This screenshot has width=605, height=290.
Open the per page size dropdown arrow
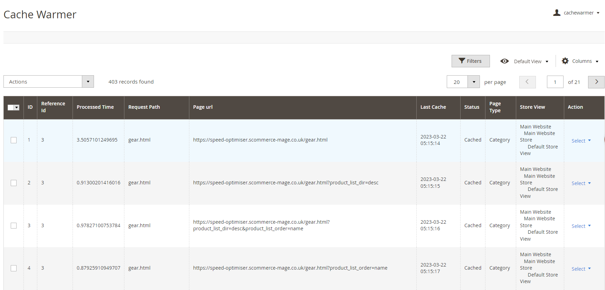pos(474,82)
